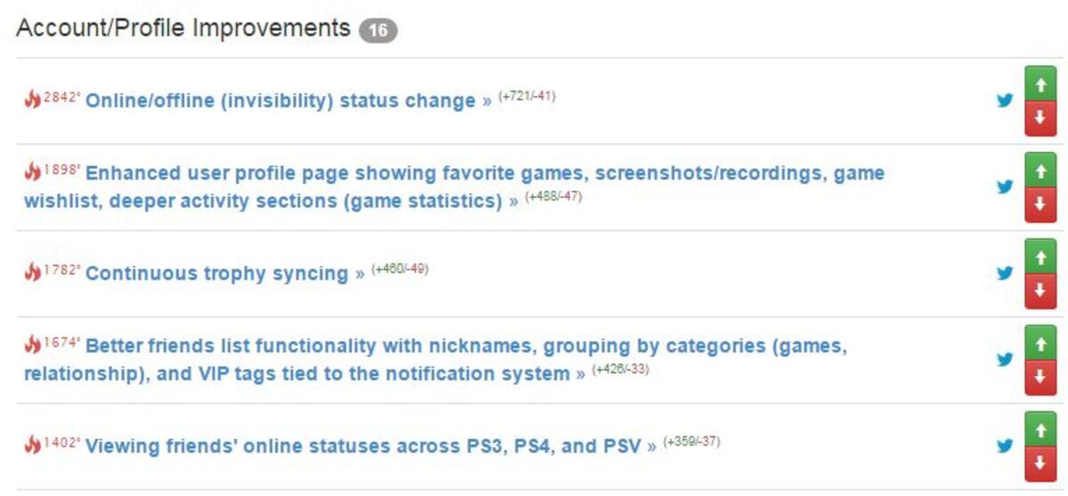Downvote the Enhanced user profile page idea
The height and width of the screenshot is (496, 1068).
point(1040,204)
